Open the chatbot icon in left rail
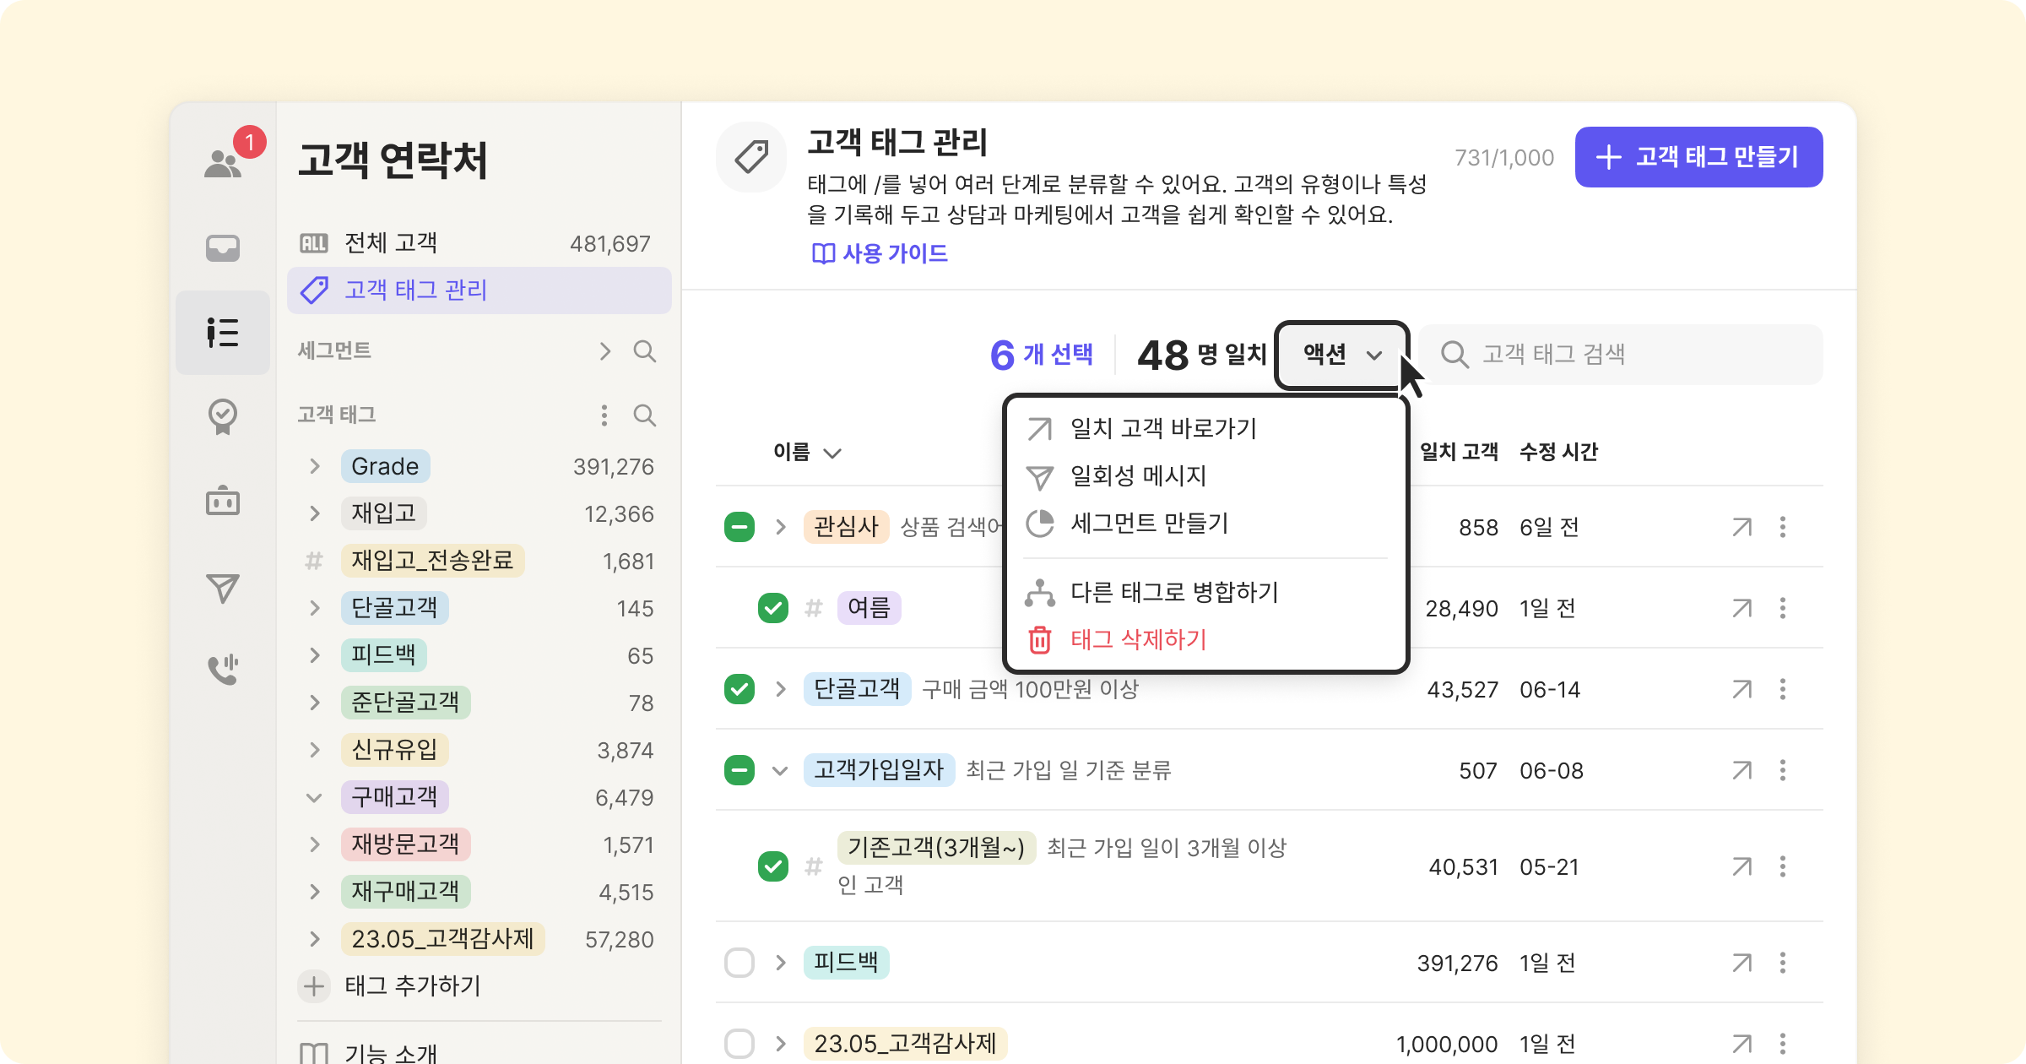 [223, 501]
